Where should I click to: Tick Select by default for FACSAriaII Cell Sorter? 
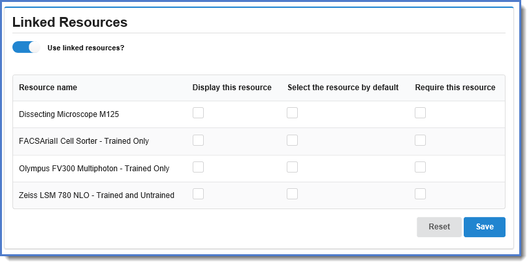[293, 140]
